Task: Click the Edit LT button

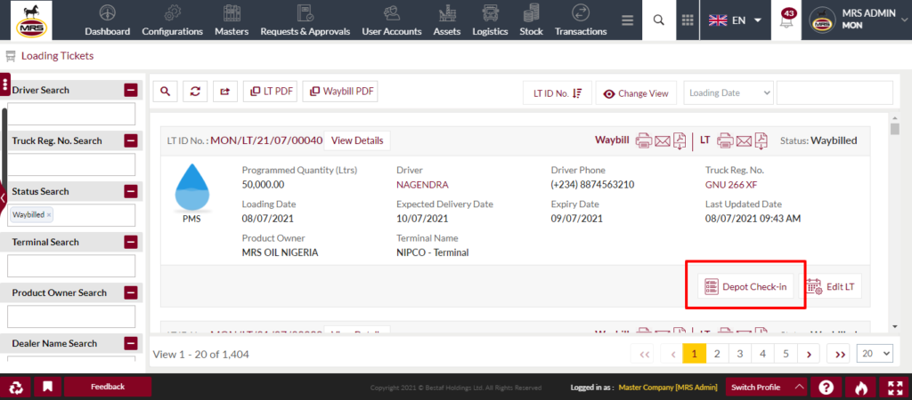Action: (x=831, y=287)
